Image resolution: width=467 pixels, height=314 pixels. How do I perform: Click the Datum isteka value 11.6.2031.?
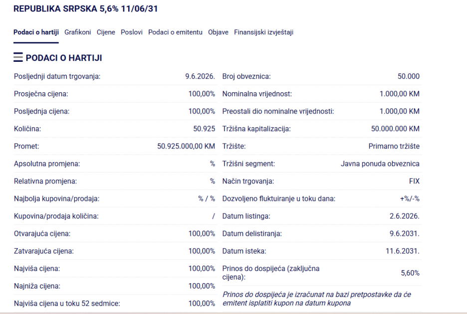click(x=403, y=251)
